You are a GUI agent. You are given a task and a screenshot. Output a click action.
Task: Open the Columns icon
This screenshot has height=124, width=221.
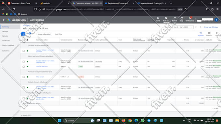point(209,34)
